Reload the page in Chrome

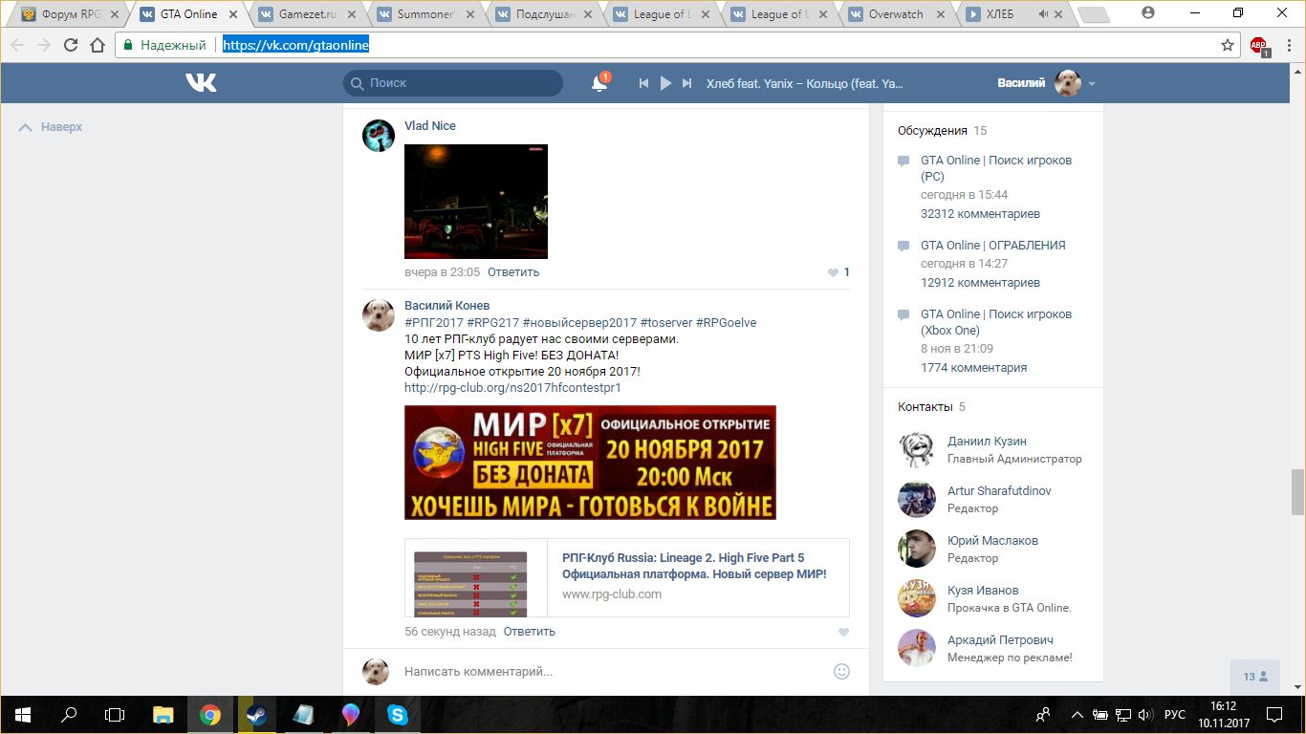point(71,45)
